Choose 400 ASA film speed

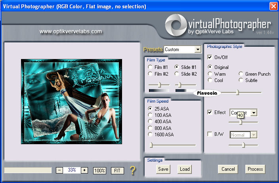coord(150,121)
